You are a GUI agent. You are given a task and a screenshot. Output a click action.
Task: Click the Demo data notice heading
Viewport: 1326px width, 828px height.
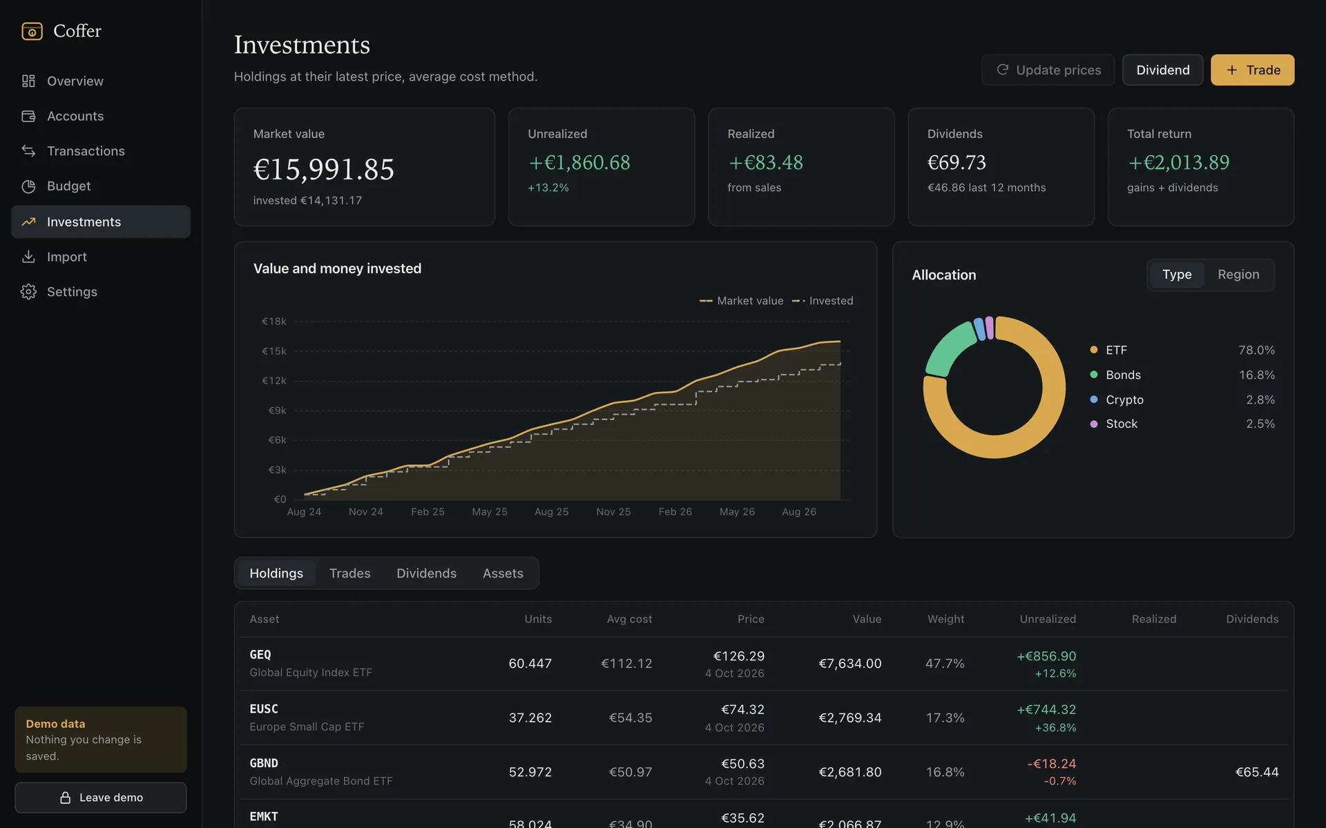click(55, 724)
